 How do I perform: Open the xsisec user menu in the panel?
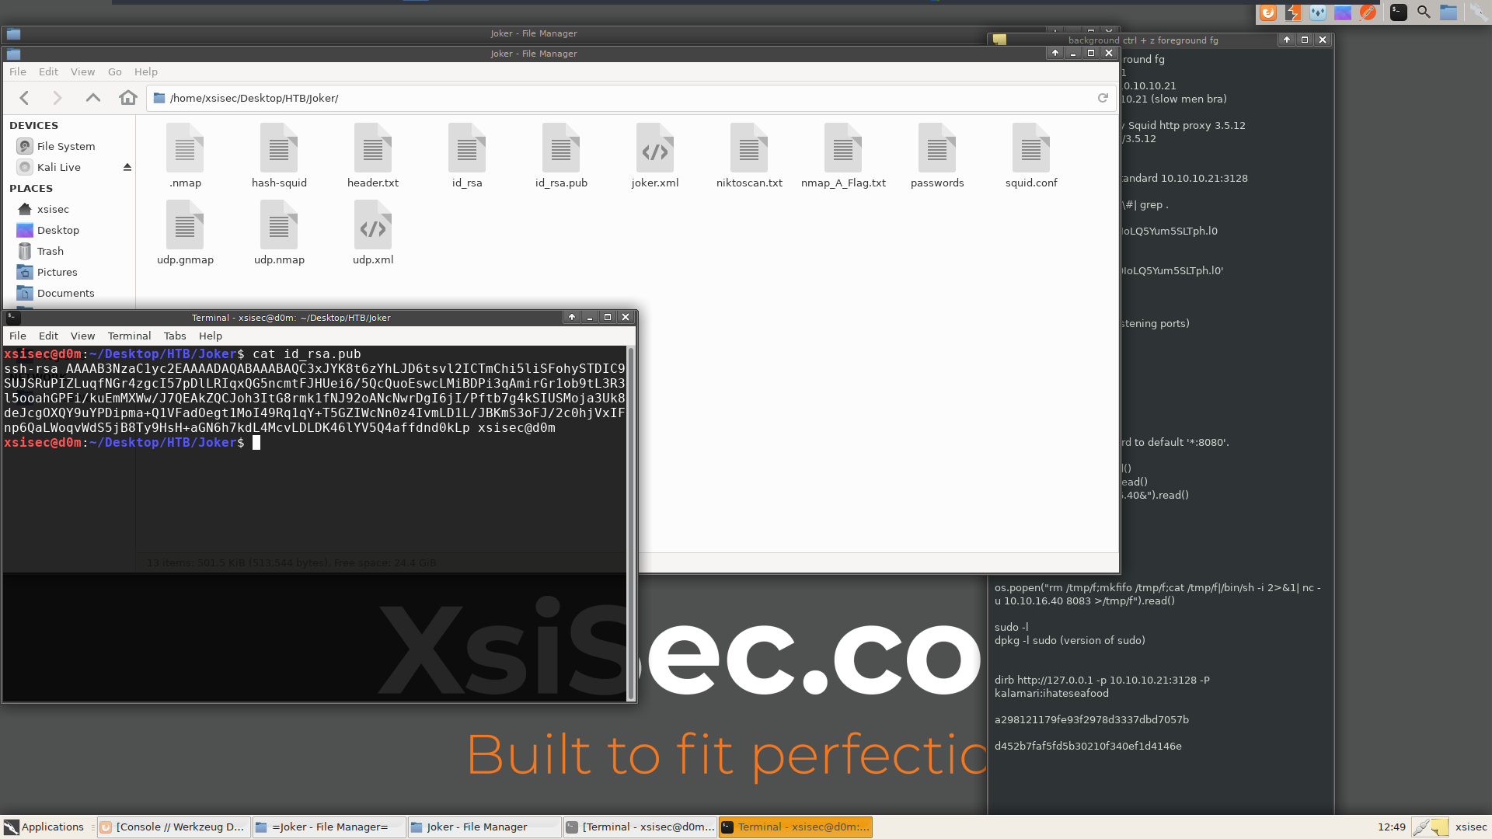tap(1471, 827)
